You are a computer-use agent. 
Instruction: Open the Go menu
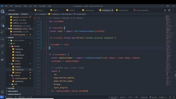point(31,6)
